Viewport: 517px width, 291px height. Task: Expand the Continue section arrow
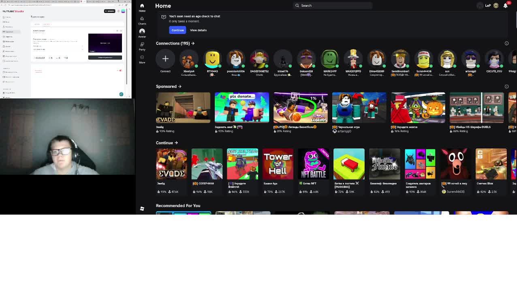click(176, 143)
